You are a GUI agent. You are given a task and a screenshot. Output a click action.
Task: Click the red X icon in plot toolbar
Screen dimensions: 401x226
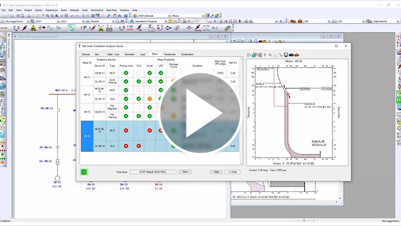(270, 55)
